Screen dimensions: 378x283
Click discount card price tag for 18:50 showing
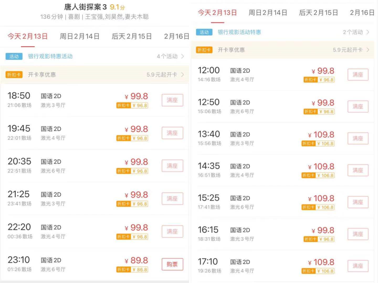pyautogui.click(x=132, y=106)
